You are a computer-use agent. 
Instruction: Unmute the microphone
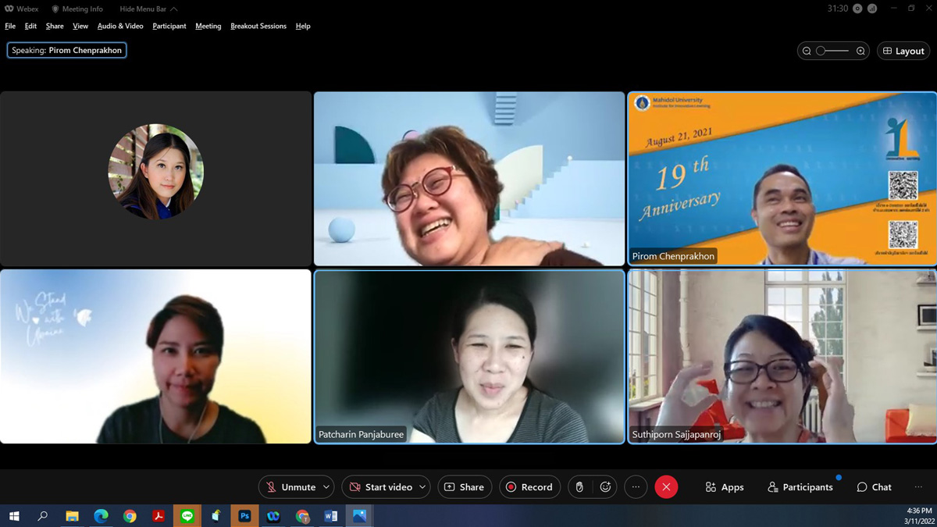290,487
